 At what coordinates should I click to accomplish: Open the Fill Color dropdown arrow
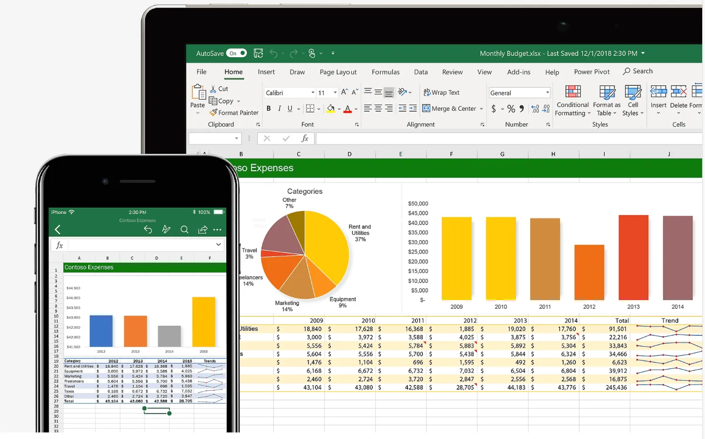click(x=339, y=109)
